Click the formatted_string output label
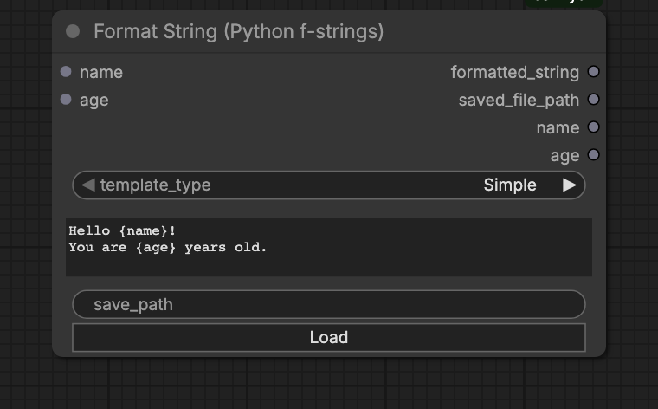 coord(515,72)
